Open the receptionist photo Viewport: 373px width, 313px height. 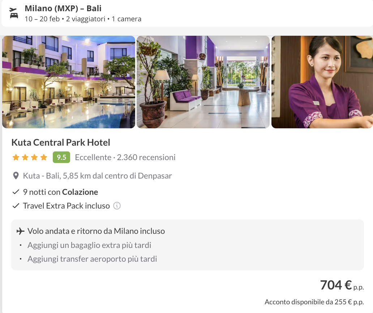[322, 82]
